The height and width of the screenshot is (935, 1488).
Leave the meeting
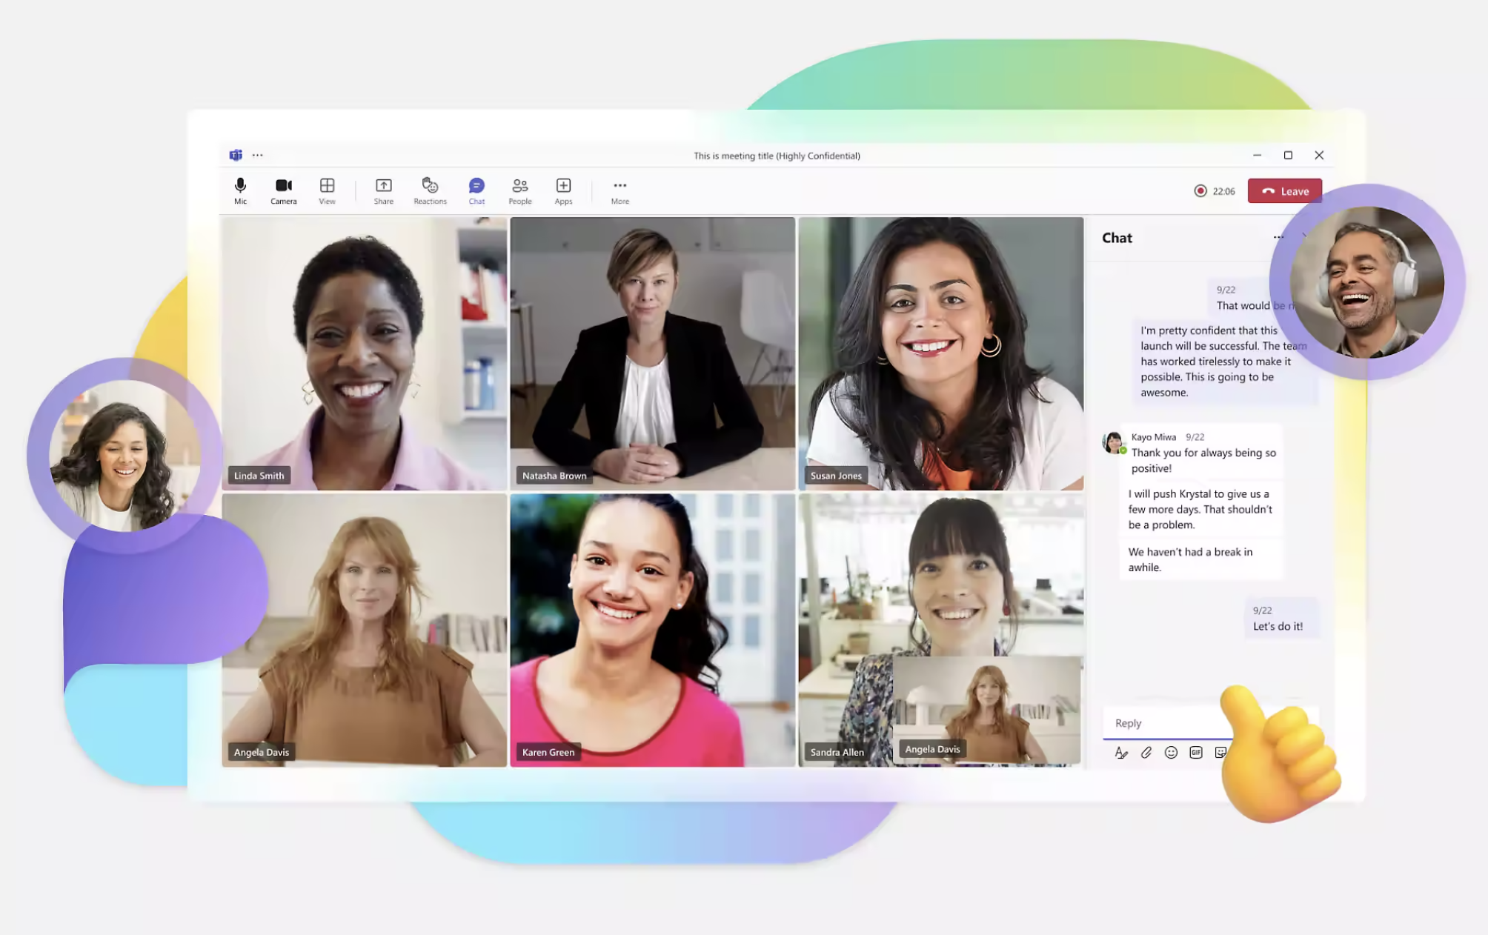tap(1284, 190)
